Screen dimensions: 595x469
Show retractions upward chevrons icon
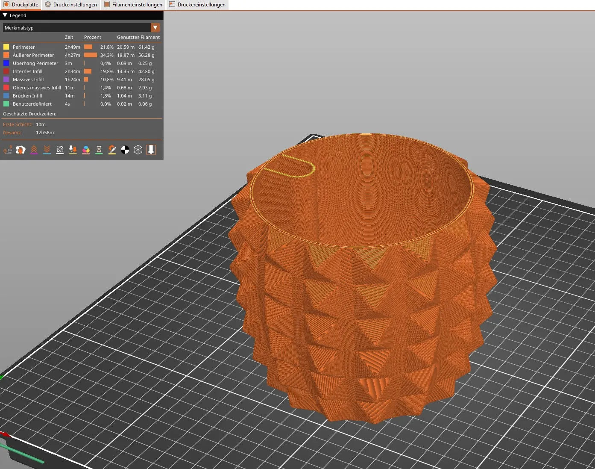pos(34,150)
